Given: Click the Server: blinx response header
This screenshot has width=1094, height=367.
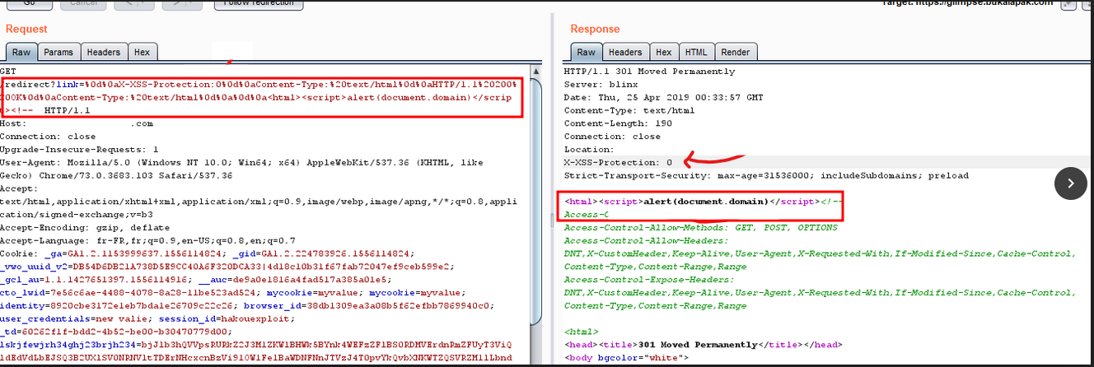Looking at the screenshot, I should coord(597,85).
